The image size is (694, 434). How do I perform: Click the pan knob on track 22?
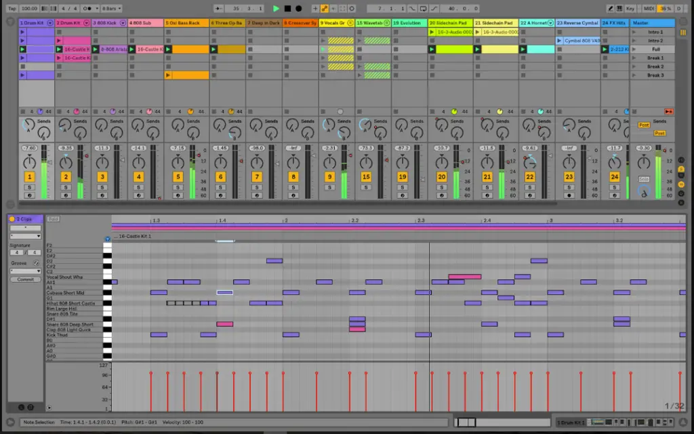click(x=530, y=163)
